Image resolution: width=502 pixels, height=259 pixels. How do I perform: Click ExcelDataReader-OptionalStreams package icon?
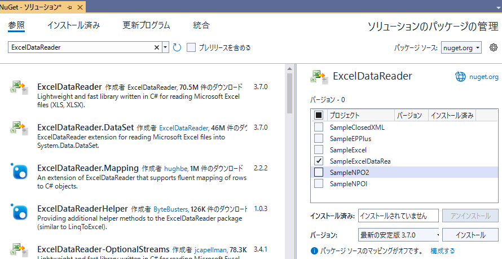19,251
